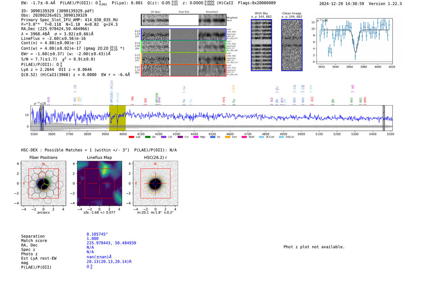The width and height of the screenshot is (423, 288).
Task: Open the HSC(26.2) r image
Action: click(x=155, y=183)
